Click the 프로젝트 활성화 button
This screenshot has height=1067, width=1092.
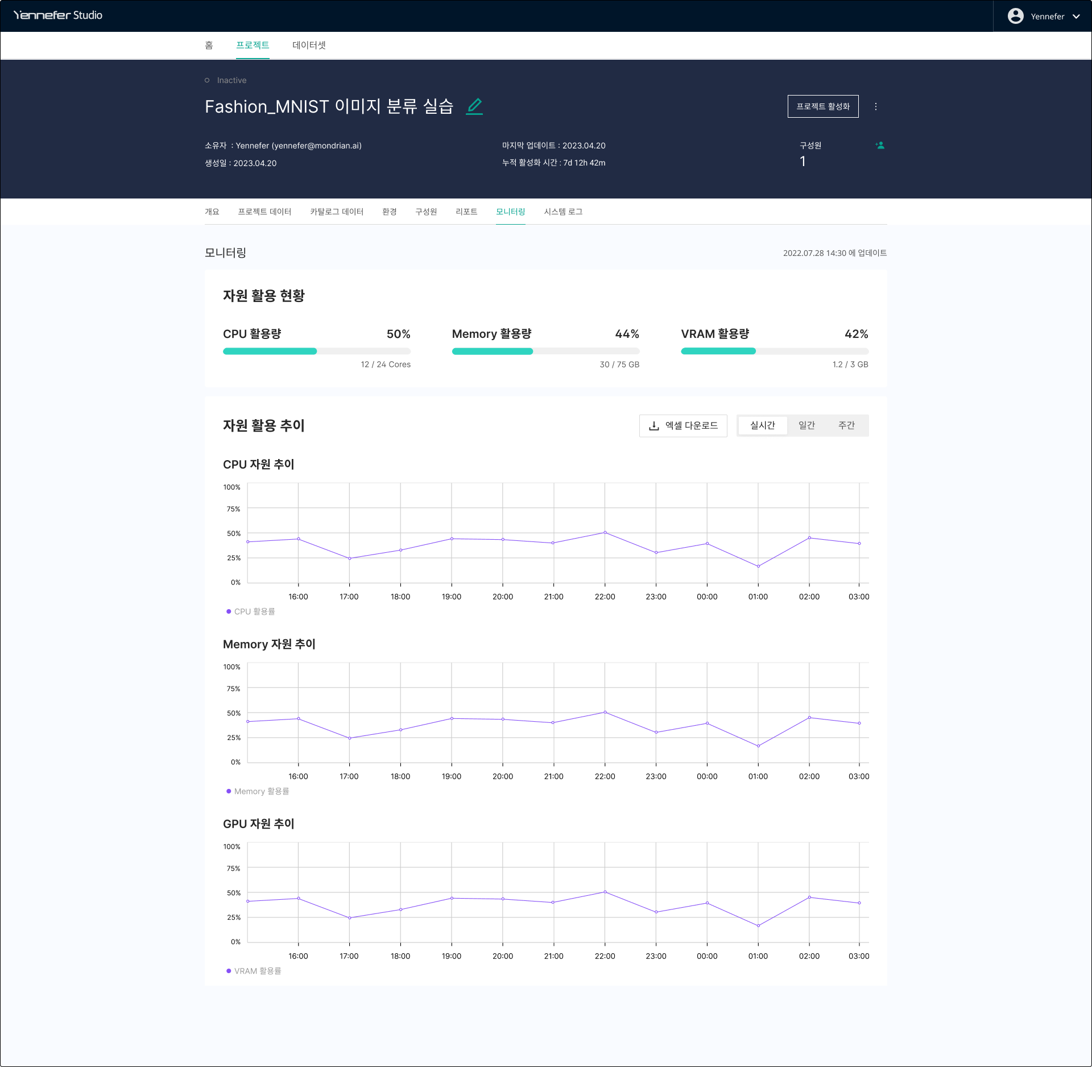(x=822, y=106)
